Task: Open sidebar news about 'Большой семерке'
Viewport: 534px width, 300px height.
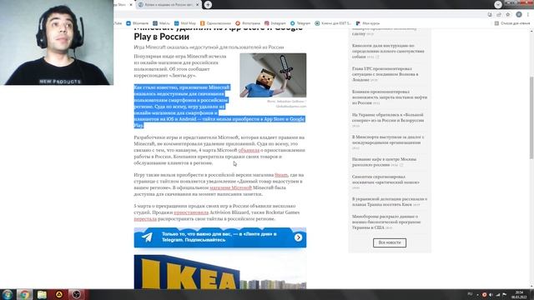Action: point(388,120)
